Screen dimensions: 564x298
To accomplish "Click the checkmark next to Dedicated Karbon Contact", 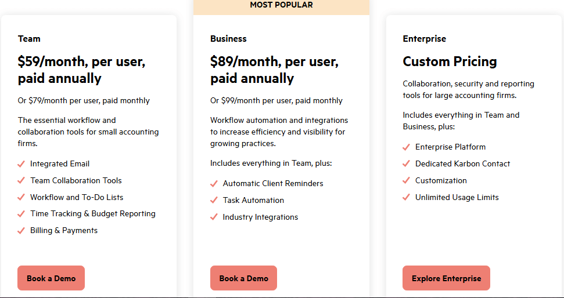I will click(x=407, y=164).
